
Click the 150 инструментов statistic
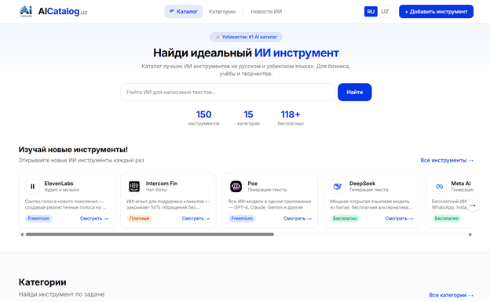click(203, 118)
